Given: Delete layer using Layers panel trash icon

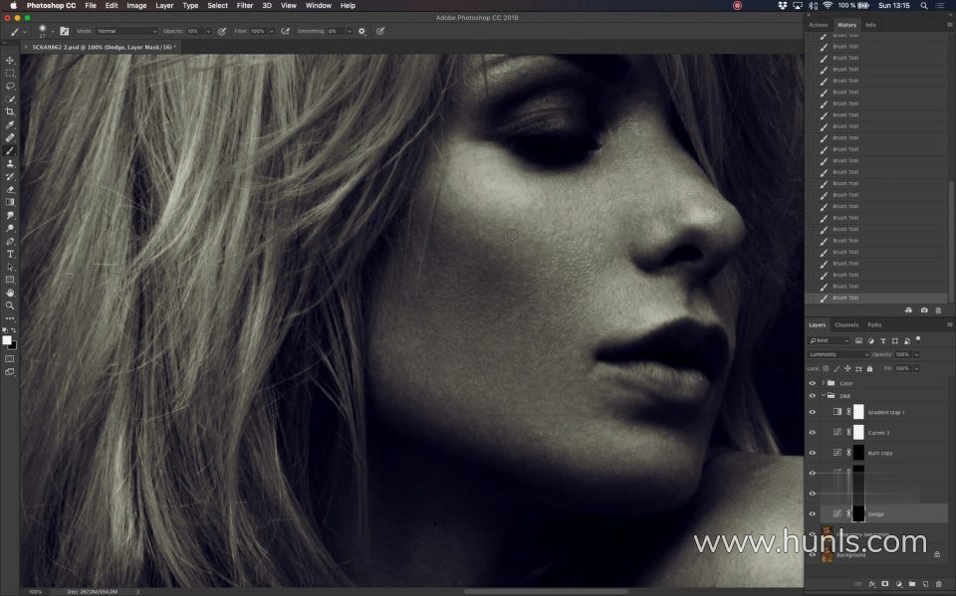Looking at the screenshot, I should 938,584.
